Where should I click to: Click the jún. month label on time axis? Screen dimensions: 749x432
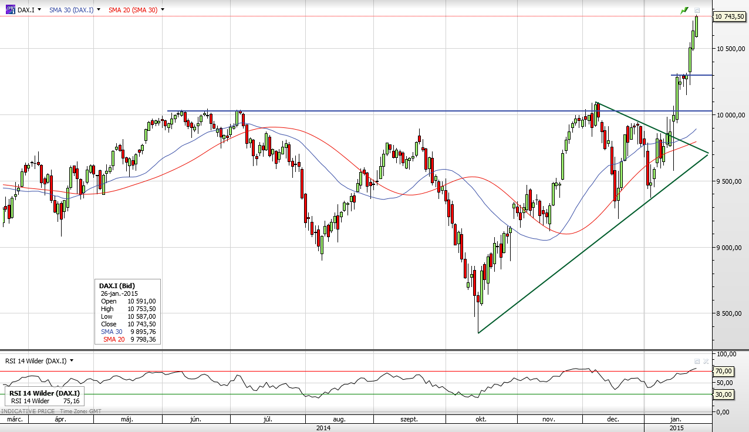pyautogui.click(x=196, y=419)
